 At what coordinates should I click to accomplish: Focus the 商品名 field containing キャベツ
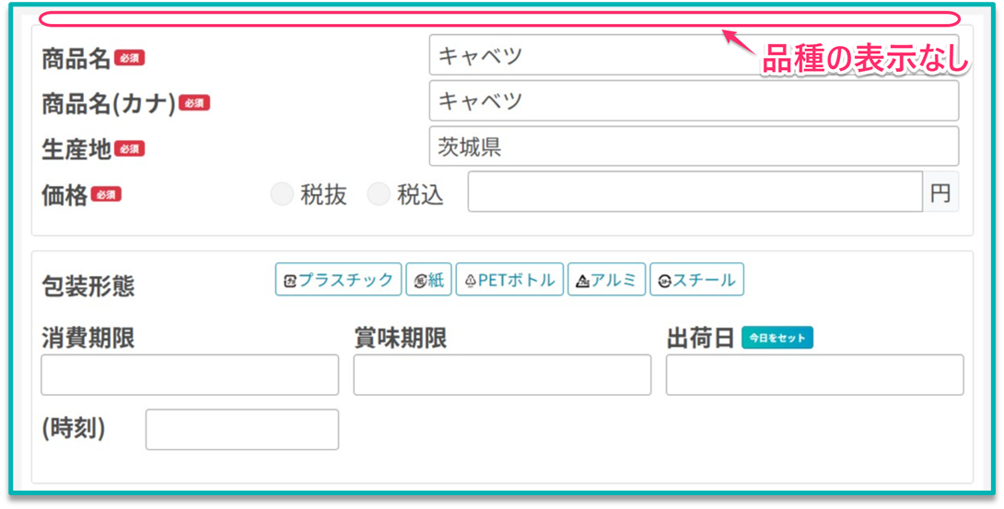click(x=693, y=55)
